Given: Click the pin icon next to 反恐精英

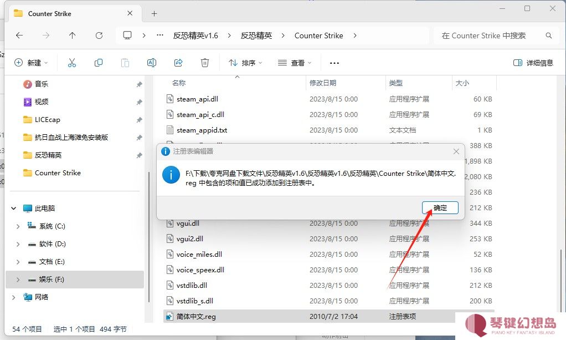Looking at the screenshot, I should [x=139, y=155].
